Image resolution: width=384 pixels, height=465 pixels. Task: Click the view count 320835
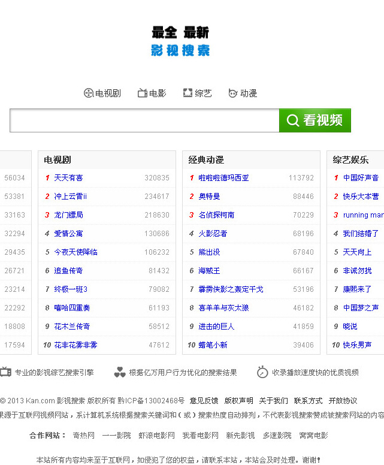157,178
